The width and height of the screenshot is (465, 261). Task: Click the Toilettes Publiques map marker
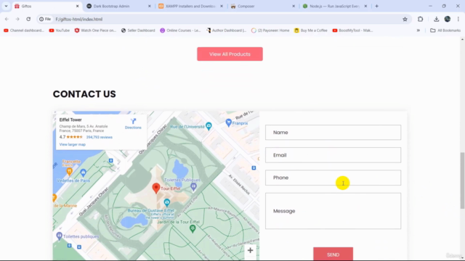[193, 186]
